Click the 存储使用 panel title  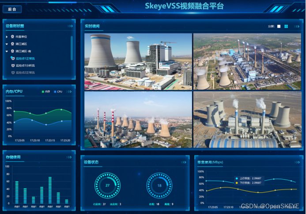tap(13, 157)
